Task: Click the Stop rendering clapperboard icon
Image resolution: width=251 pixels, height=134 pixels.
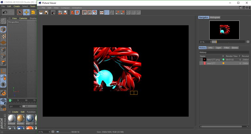Action: [53, 12]
